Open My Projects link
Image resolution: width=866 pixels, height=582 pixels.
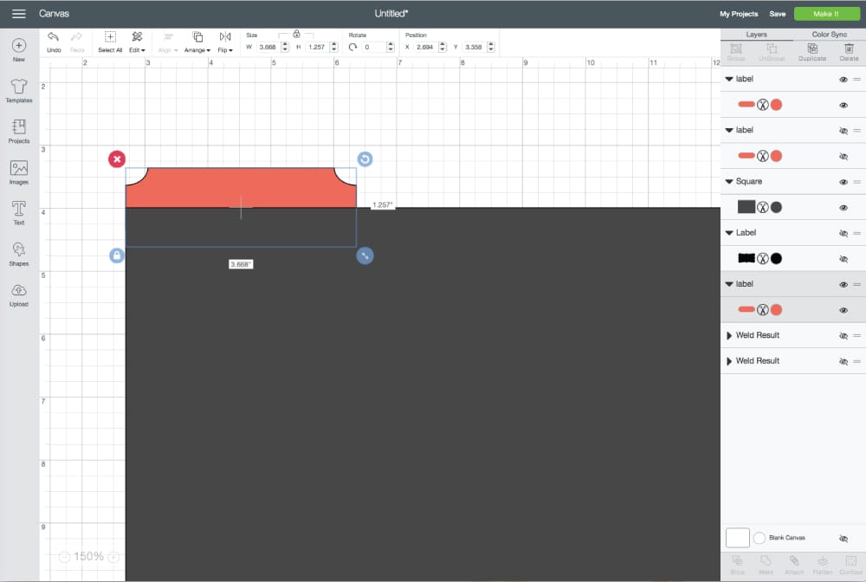[x=739, y=14]
